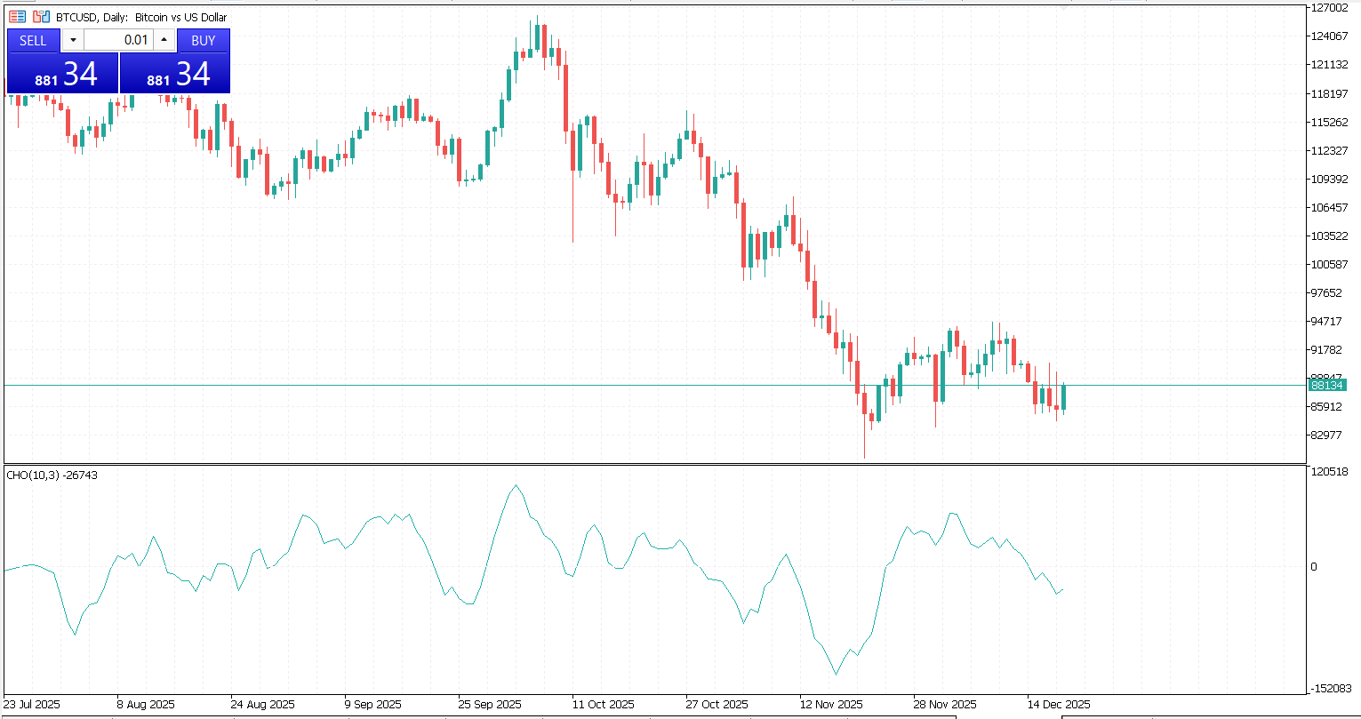Click the -152083 indicator scale label
Image resolution: width=1361 pixels, height=719 pixels.
point(1330,689)
